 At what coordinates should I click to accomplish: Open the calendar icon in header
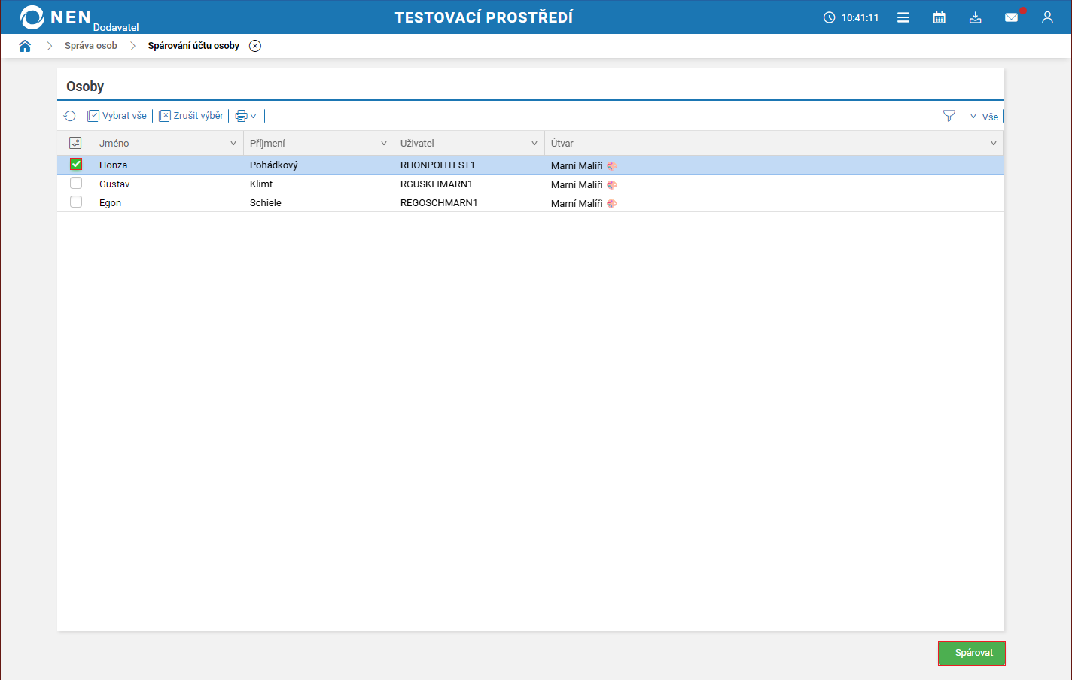939,17
